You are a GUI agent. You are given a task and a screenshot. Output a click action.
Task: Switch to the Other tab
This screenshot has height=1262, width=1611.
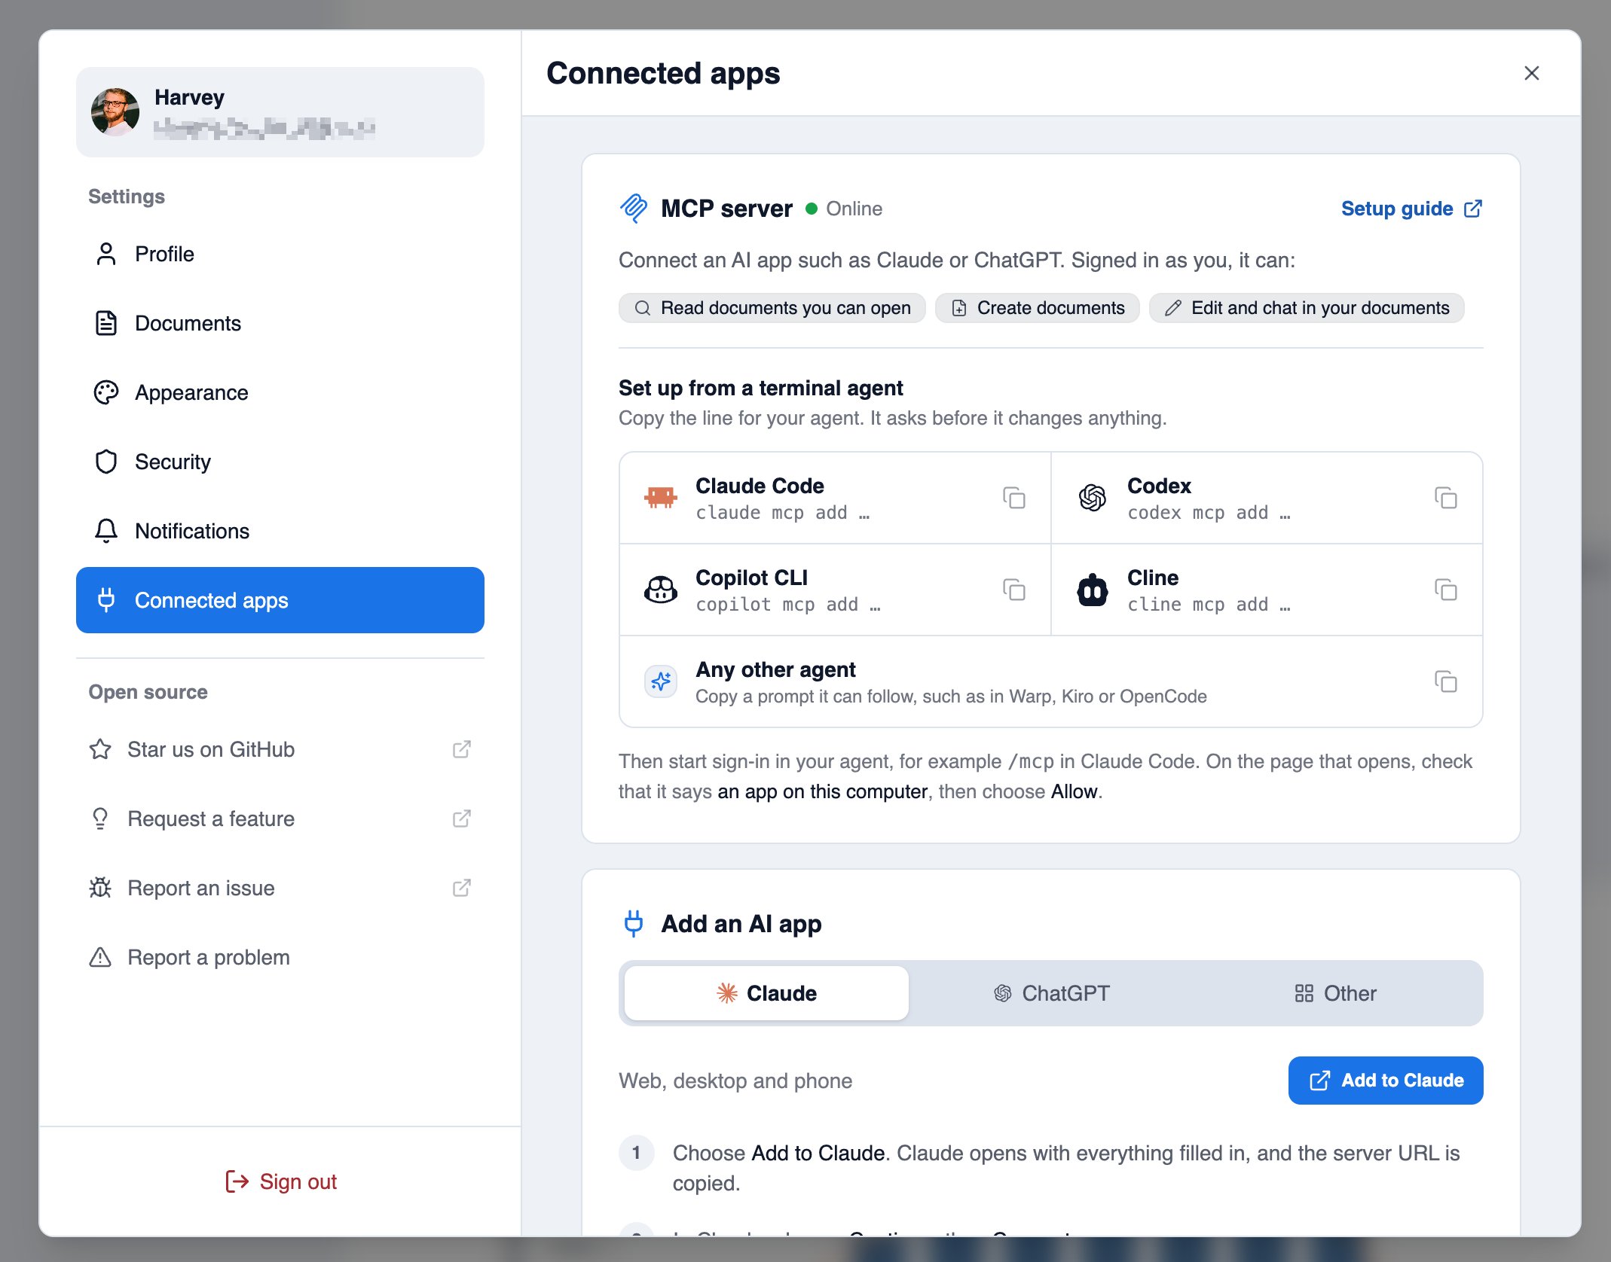[1335, 993]
